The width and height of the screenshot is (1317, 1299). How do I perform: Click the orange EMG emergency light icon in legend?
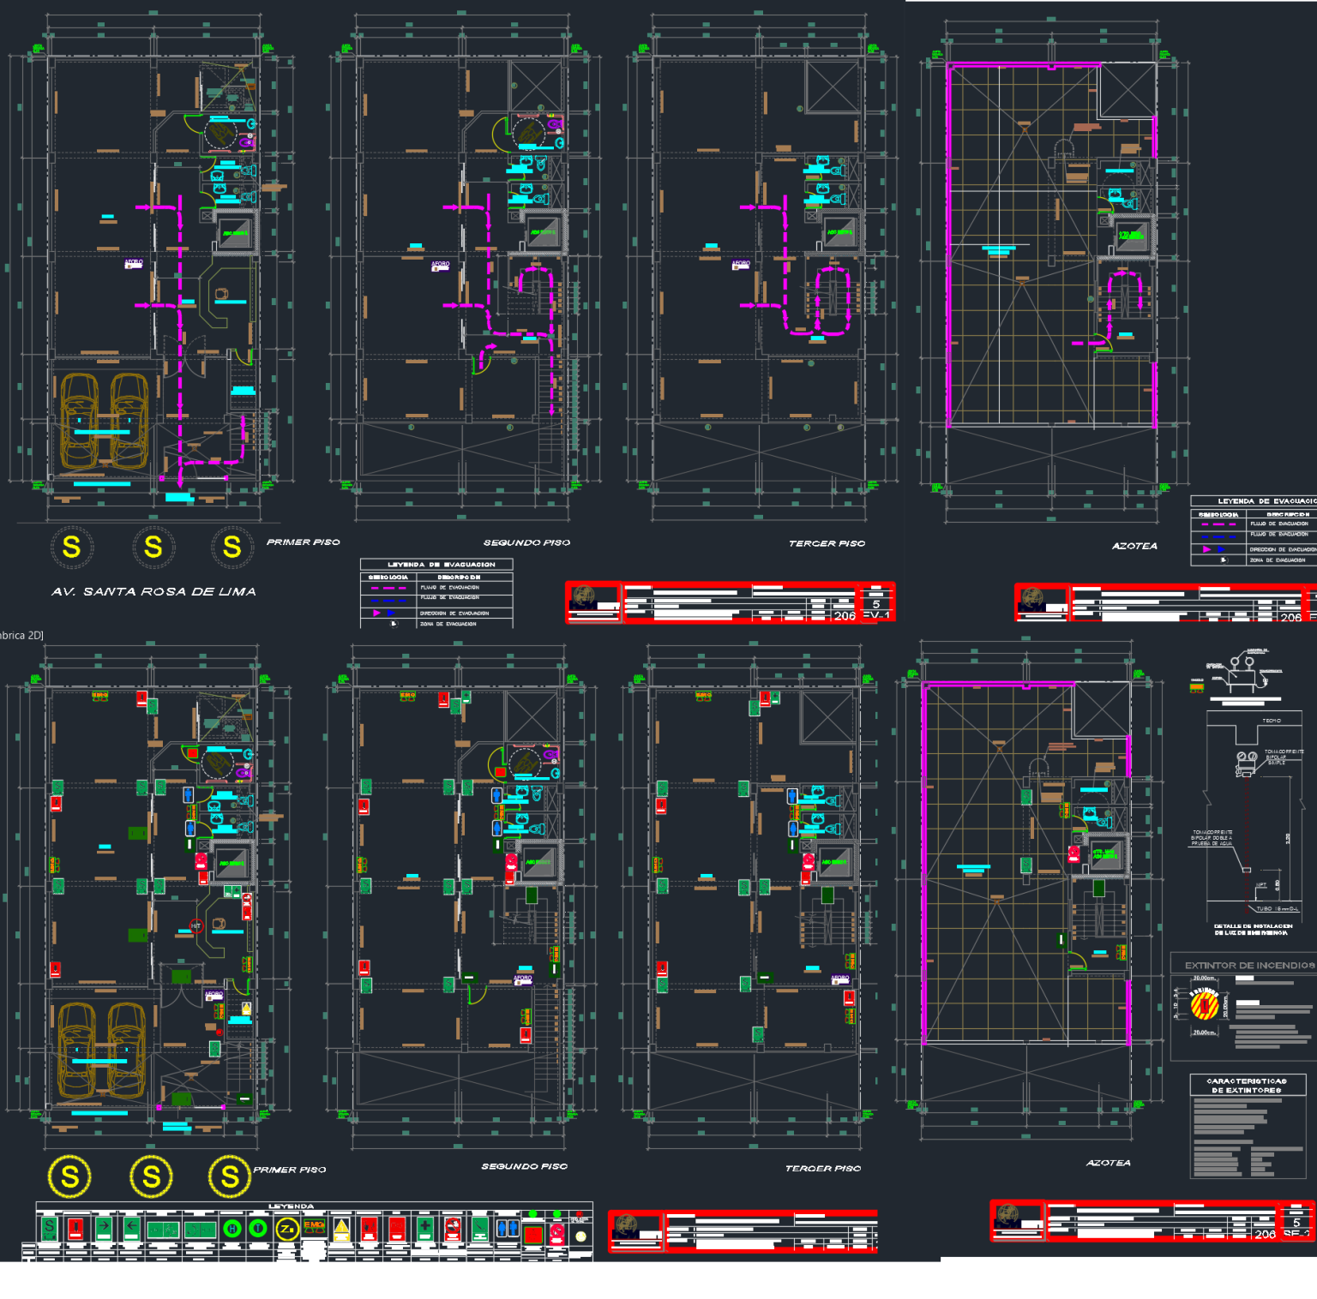coord(314,1225)
